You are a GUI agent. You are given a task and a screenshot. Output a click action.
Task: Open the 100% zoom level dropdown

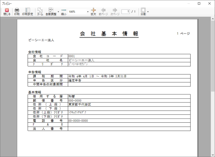click(88, 12)
